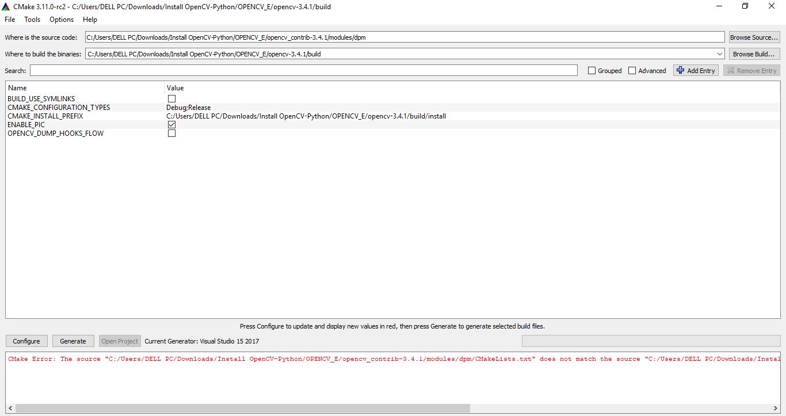Select the Value column header

pyautogui.click(x=472, y=88)
